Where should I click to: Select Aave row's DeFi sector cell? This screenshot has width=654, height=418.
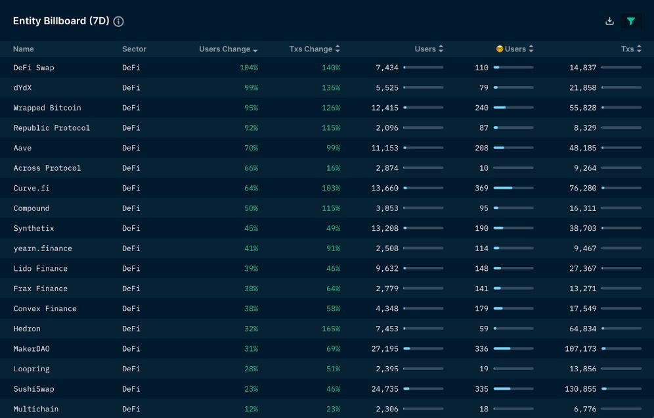pos(131,148)
